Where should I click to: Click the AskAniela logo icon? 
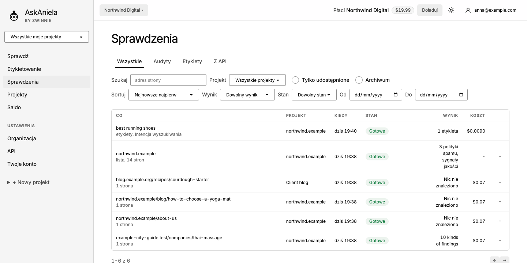pyautogui.click(x=14, y=16)
